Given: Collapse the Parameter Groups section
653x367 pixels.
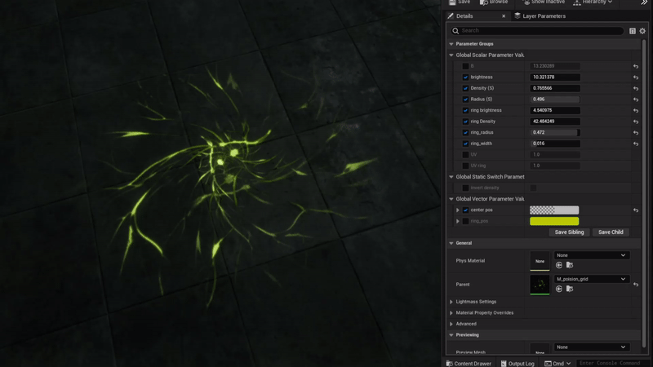Looking at the screenshot, I should pos(451,44).
